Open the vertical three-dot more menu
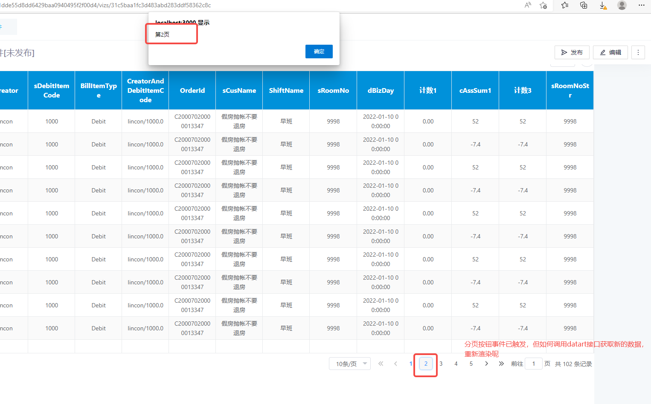The width and height of the screenshot is (651, 404). 638,52
